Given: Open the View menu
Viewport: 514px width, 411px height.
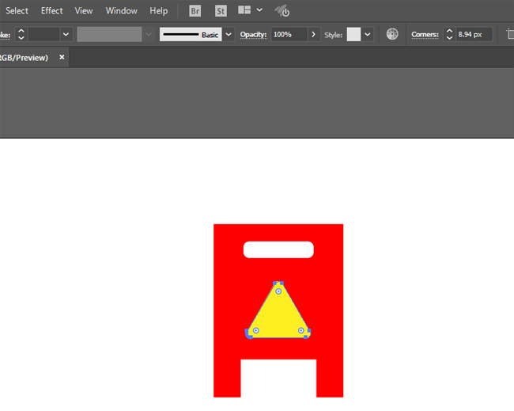Looking at the screenshot, I should [84, 11].
